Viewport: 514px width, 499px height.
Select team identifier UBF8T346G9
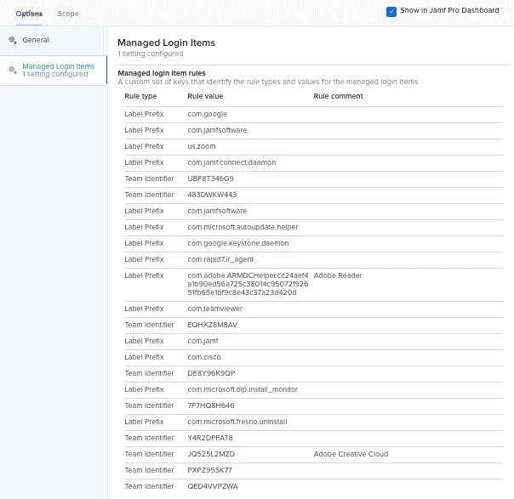pos(210,179)
